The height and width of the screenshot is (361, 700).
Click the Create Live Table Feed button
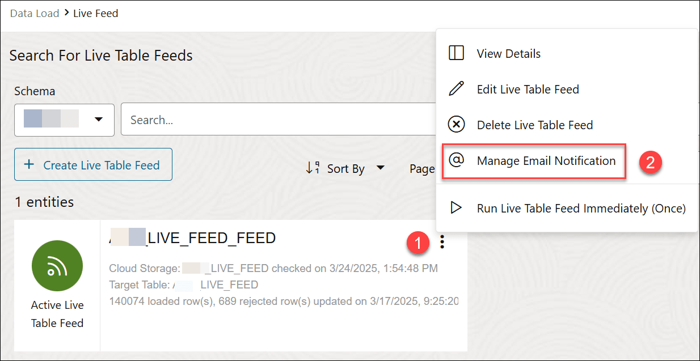tap(93, 164)
